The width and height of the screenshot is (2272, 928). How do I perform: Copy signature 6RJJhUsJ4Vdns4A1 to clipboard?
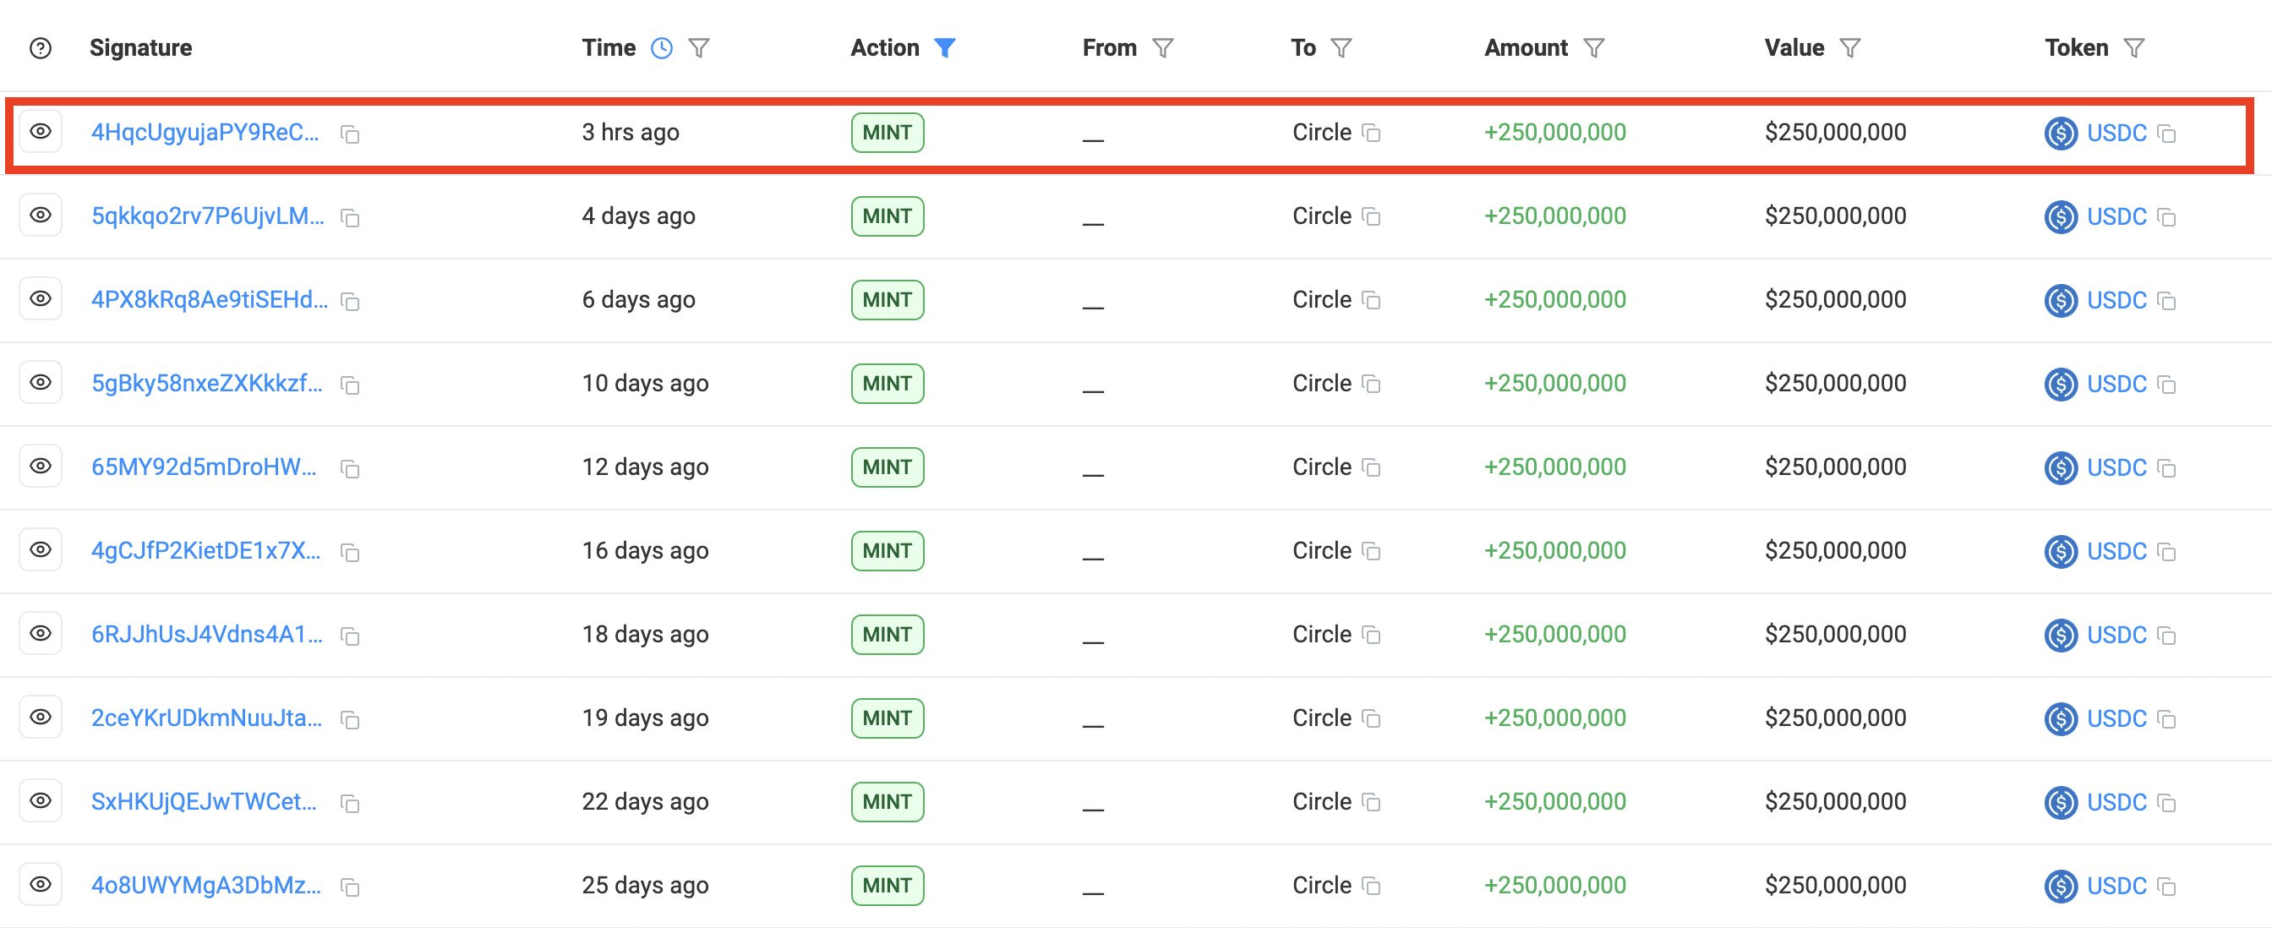(x=350, y=636)
